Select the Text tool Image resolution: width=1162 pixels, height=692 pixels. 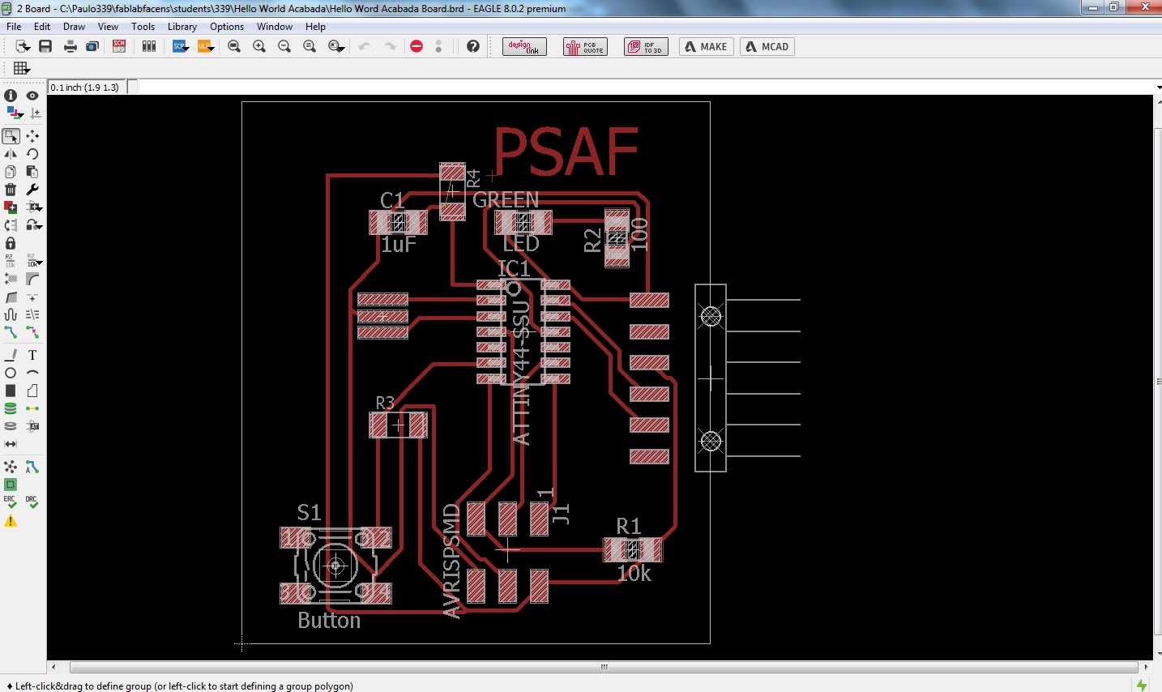pos(32,355)
